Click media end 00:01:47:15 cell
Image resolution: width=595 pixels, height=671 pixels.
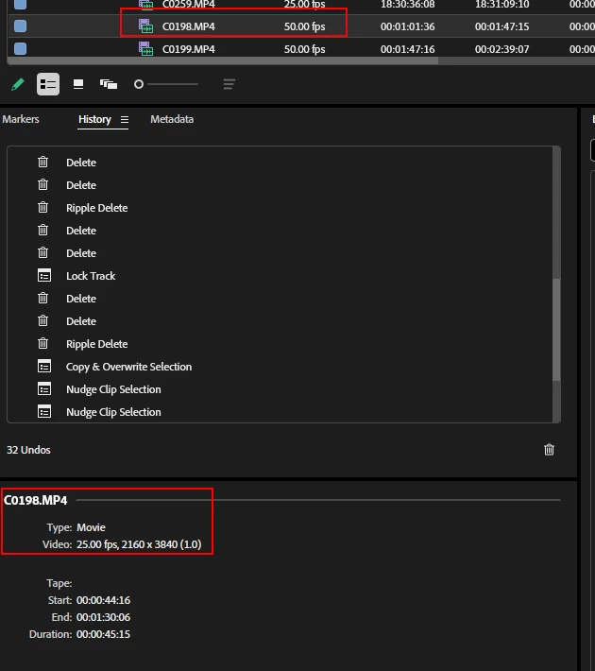(501, 26)
